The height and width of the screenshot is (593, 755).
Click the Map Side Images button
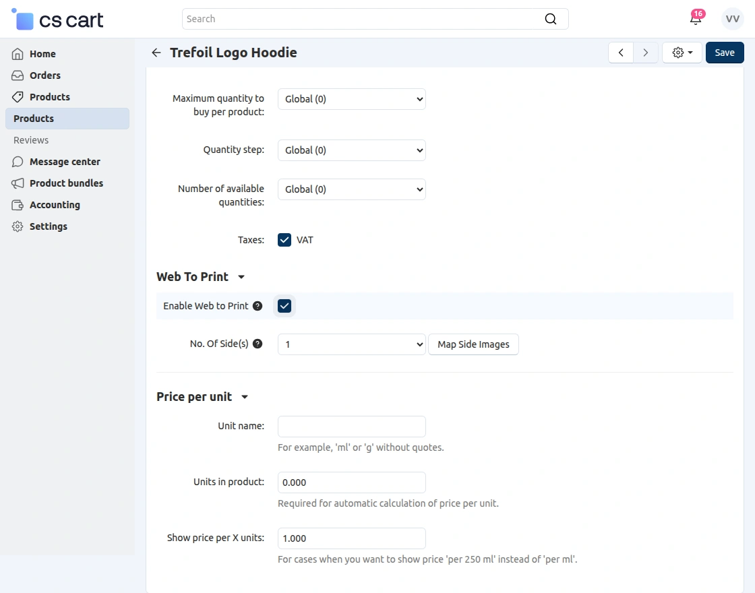point(473,344)
